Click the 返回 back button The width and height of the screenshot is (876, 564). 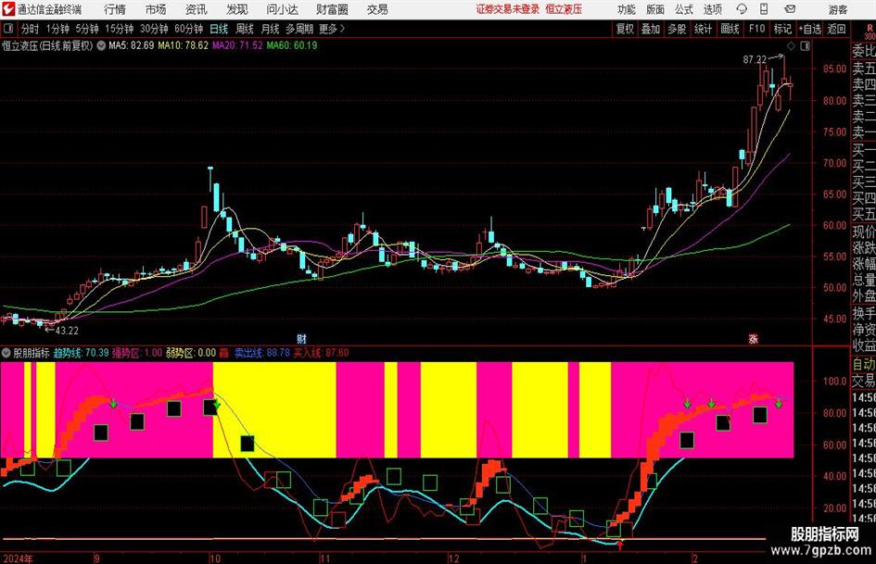point(837,29)
